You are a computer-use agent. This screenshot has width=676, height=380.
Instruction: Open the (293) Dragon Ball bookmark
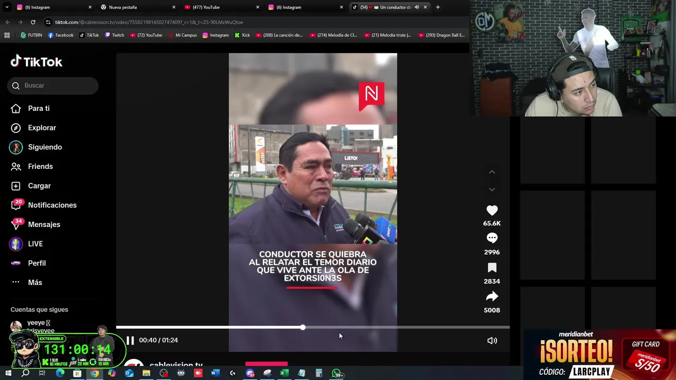442,35
